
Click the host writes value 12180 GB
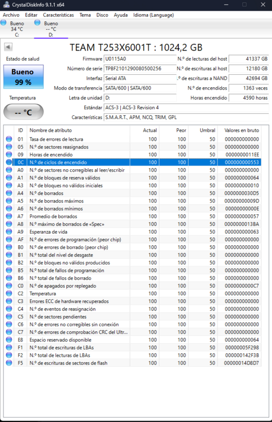tap(249, 69)
